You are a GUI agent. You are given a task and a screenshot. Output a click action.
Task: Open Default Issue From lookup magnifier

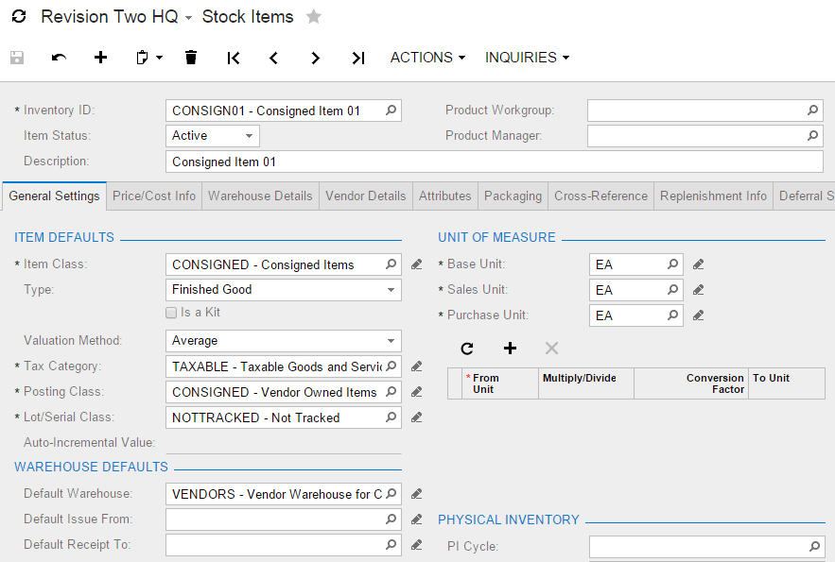[391, 519]
